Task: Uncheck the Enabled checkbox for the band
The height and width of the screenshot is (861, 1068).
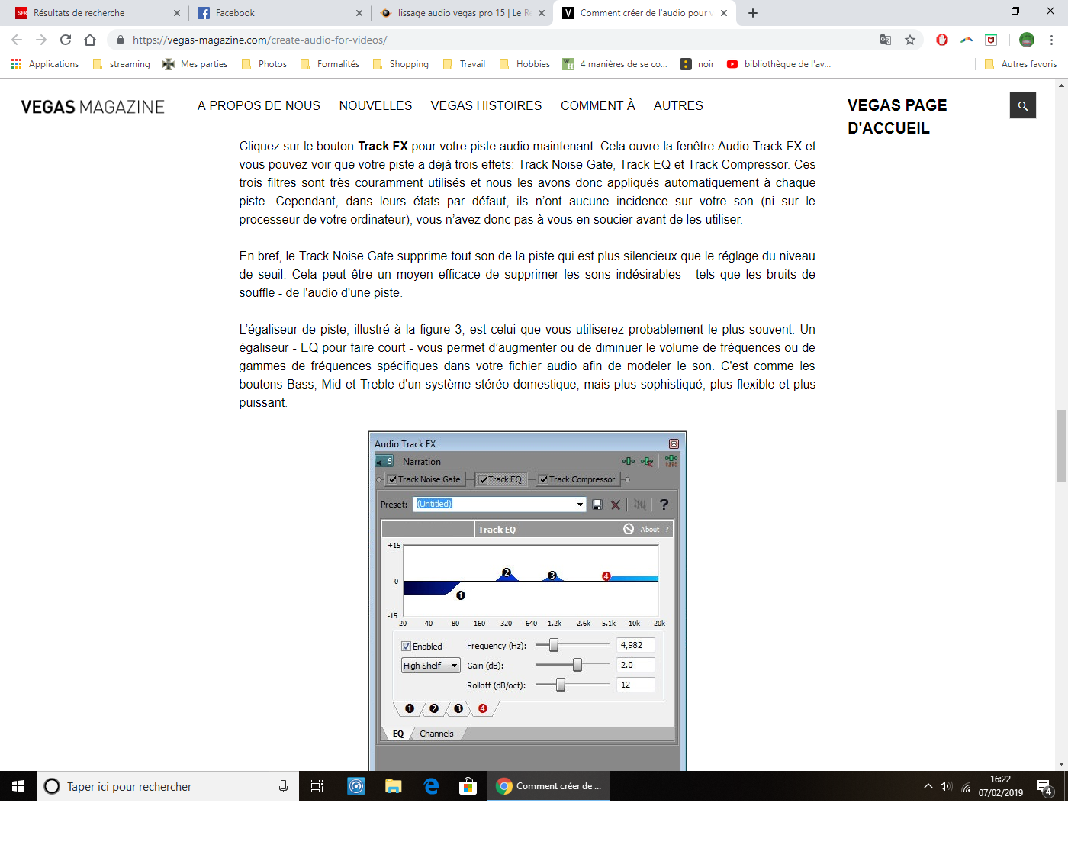Action: [x=407, y=647]
